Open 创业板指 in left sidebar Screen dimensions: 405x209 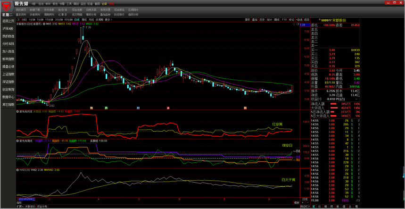pyautogui.click(x=8, y=89)
